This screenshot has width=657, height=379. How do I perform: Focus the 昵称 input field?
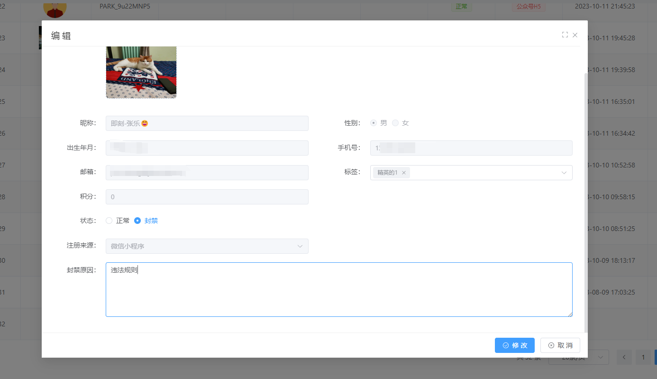(207, 123)
